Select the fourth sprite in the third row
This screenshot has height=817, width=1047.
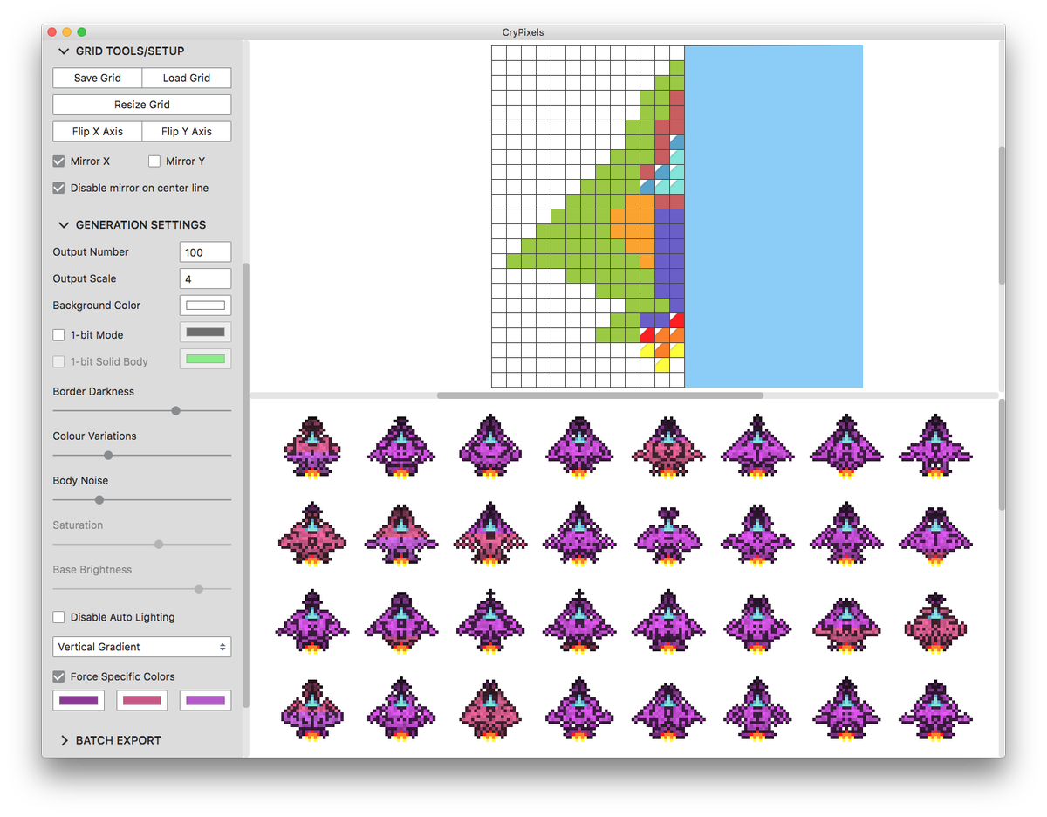click(579, 622)
